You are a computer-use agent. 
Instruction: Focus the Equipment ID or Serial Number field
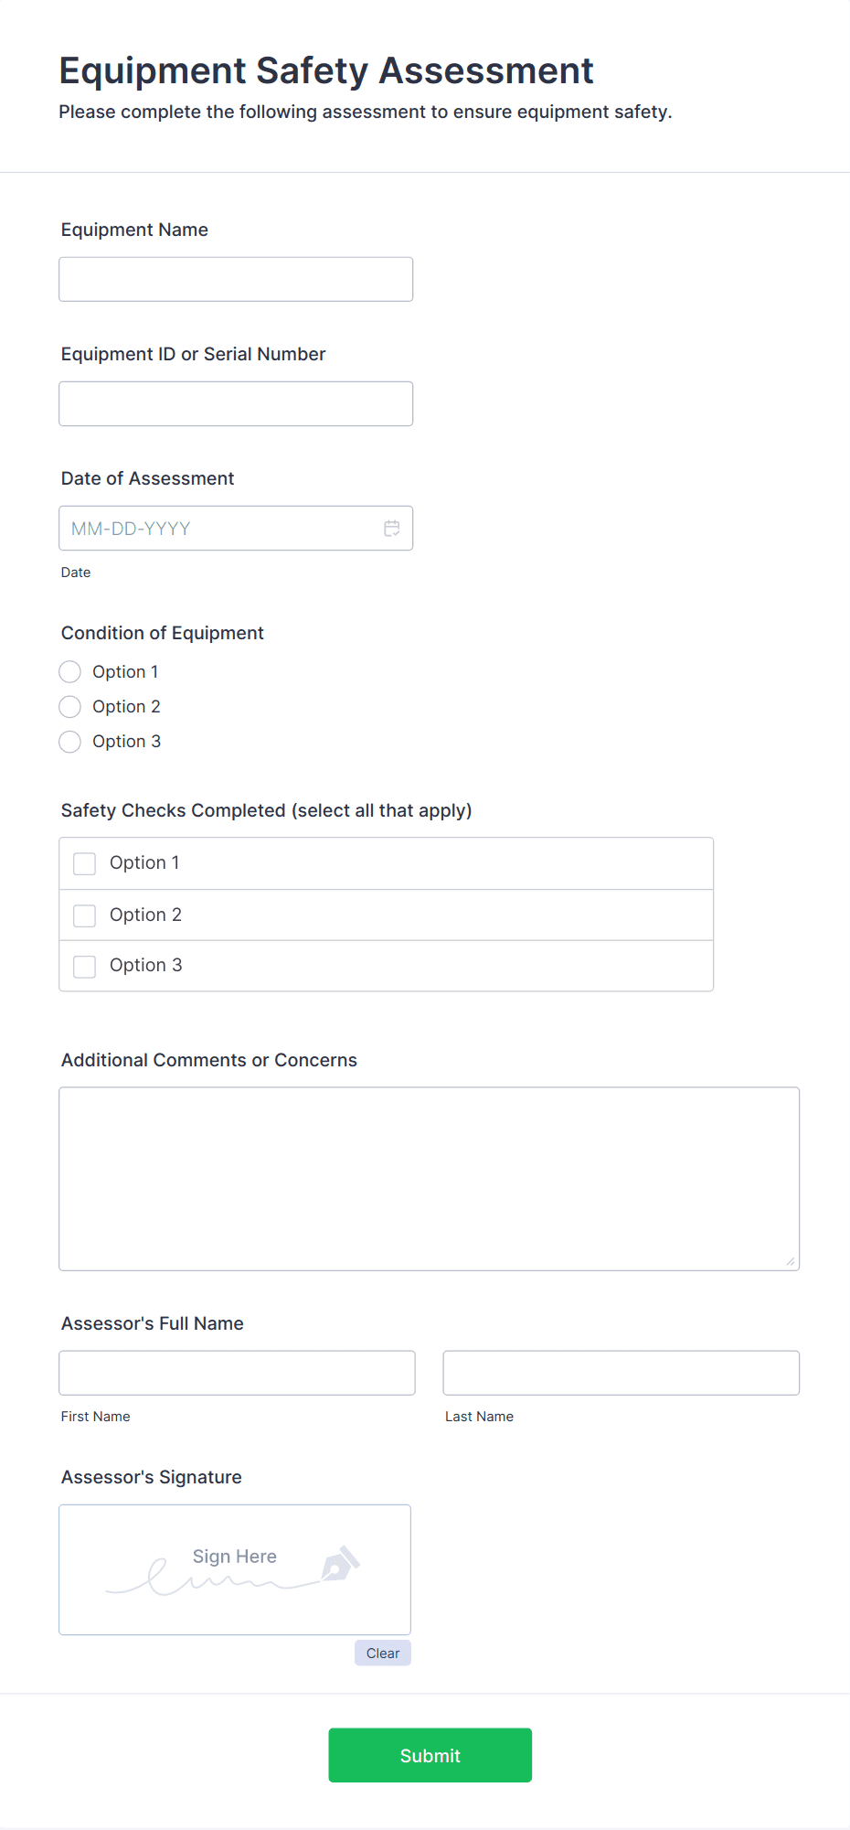pos(236,403)
